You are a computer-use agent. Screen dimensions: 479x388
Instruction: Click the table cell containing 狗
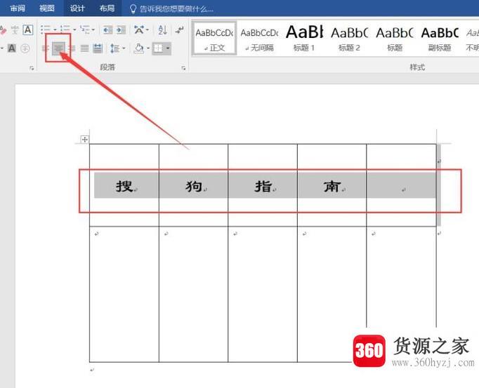[193, 185]
